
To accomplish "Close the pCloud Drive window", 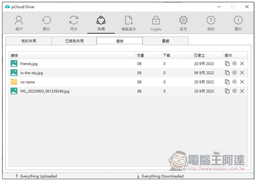I will [247, 7].
